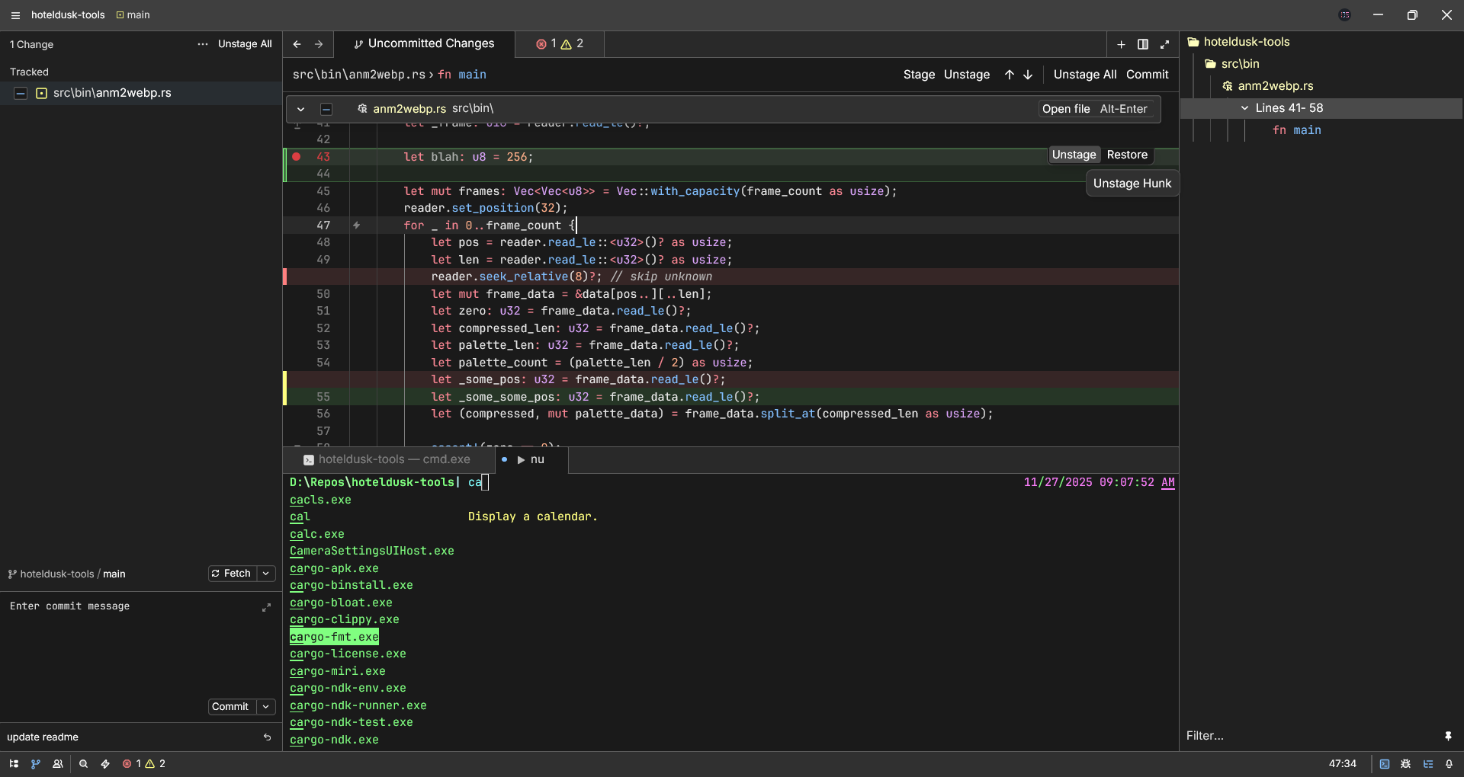Open project search magnifier in status bar

click(x=84, y=764)
